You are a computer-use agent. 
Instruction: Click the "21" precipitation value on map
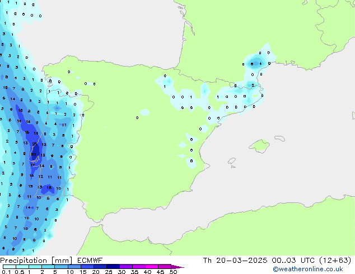click(34, 144)
